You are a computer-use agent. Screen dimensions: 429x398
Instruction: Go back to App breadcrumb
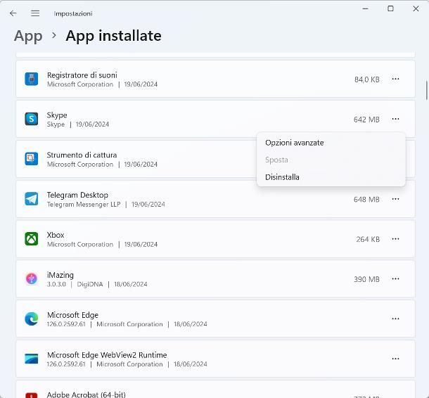coord(28,36)
